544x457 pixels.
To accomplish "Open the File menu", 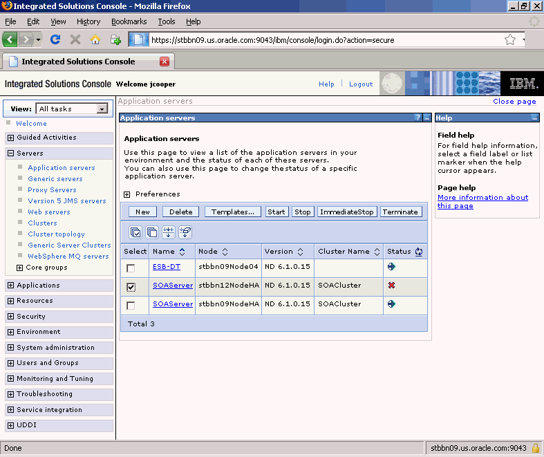I will tap(10, 21).
